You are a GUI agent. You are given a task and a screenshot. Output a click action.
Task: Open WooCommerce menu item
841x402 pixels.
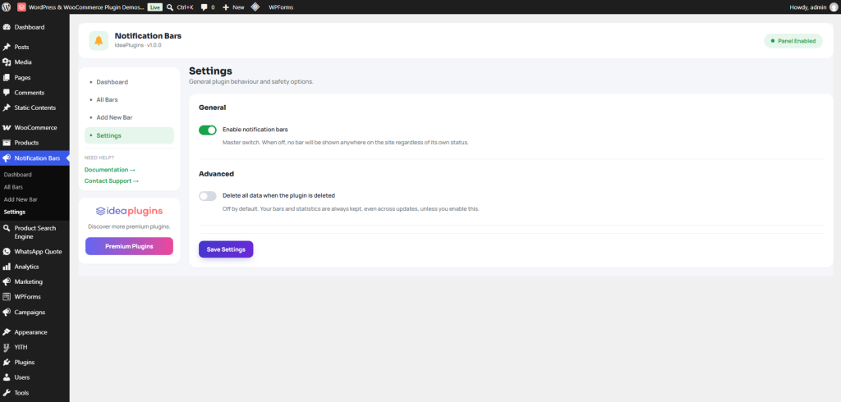pyautogui.click(x=34, y=127)
